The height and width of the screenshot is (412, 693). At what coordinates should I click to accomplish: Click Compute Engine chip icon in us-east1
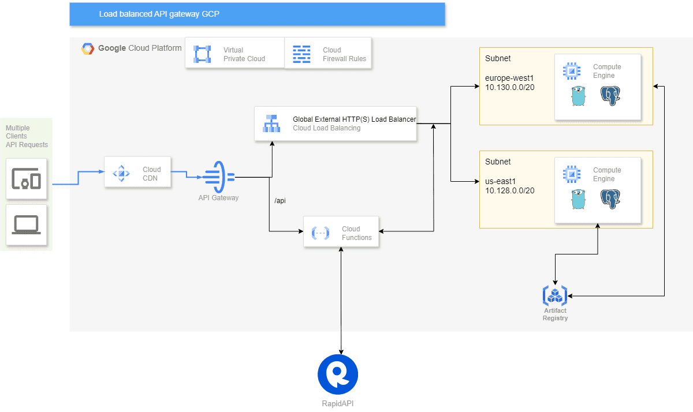click(x=572, y=174)
